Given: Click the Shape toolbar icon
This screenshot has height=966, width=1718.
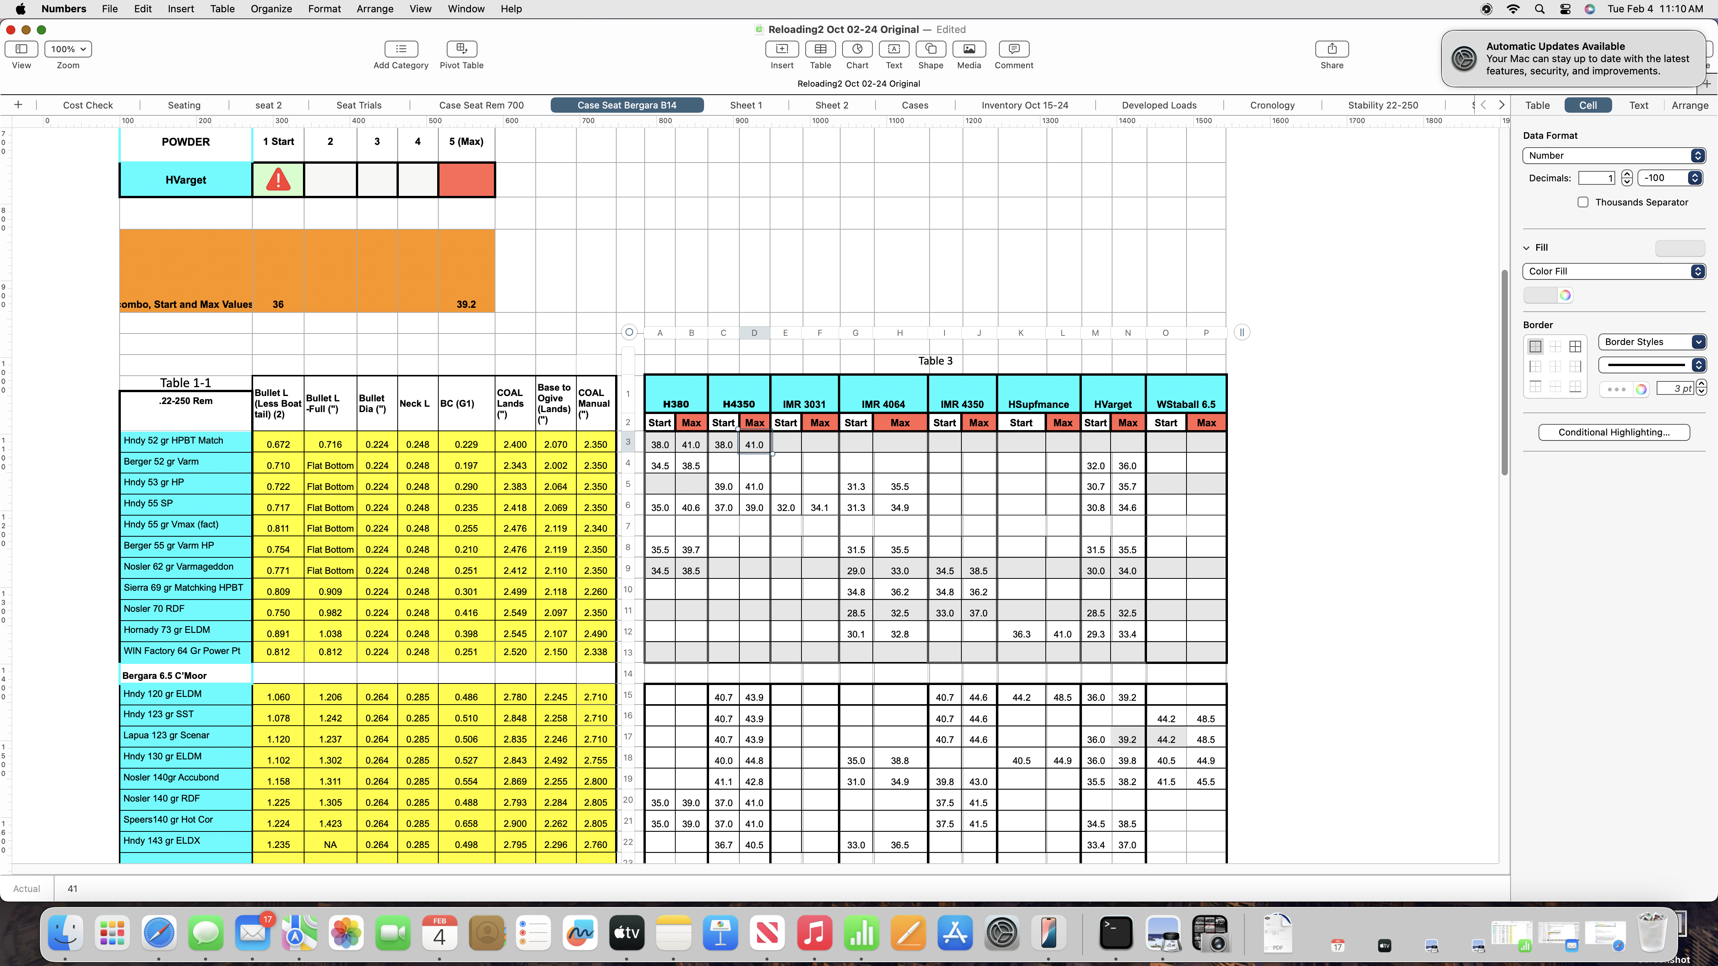Looking at the screenshot, I should pos(930,49).
